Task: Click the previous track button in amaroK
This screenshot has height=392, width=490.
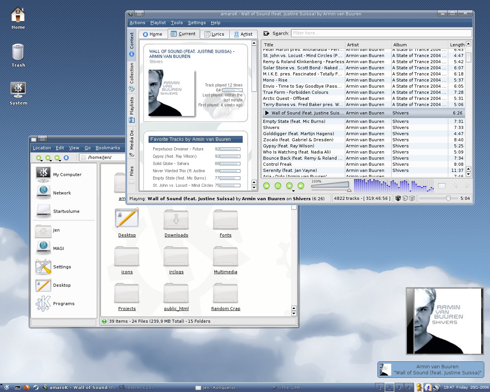Action: [x=267, y=186]
